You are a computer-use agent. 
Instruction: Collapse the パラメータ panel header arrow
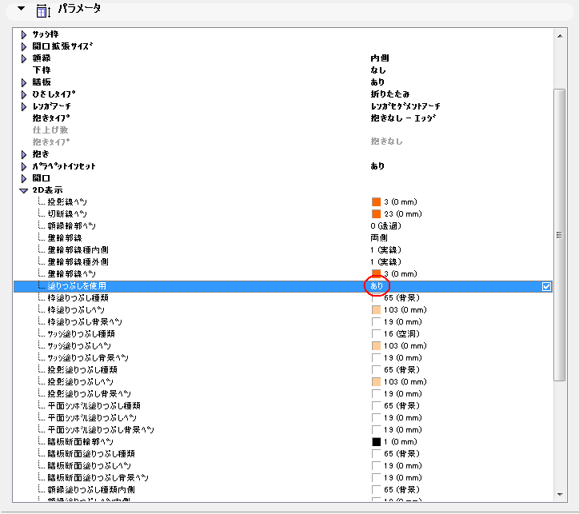click(22, 8)
